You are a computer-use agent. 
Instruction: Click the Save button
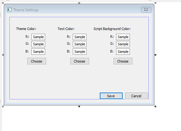pos(111,96)
